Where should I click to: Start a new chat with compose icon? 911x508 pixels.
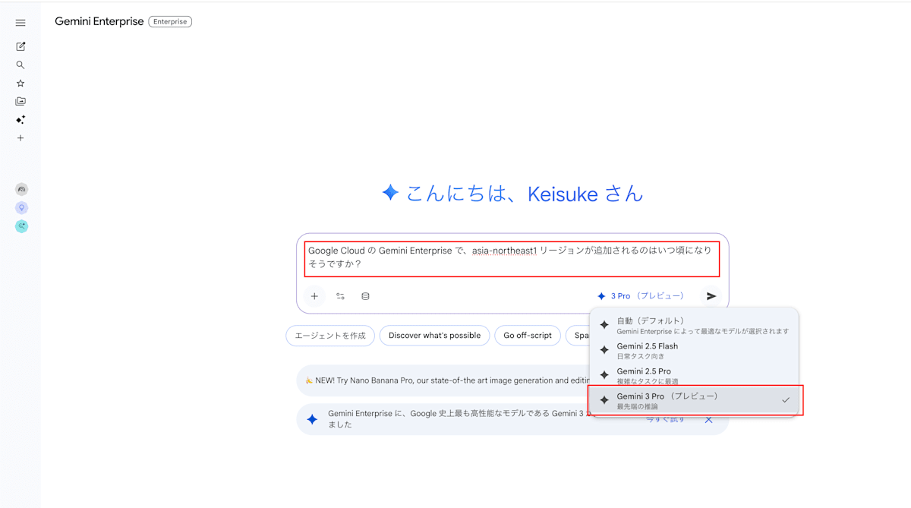coord(20,46)
